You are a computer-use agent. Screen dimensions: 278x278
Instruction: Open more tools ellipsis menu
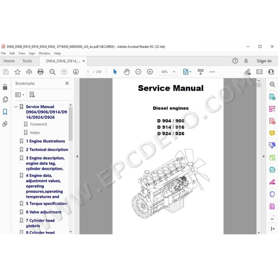[212, 72]
